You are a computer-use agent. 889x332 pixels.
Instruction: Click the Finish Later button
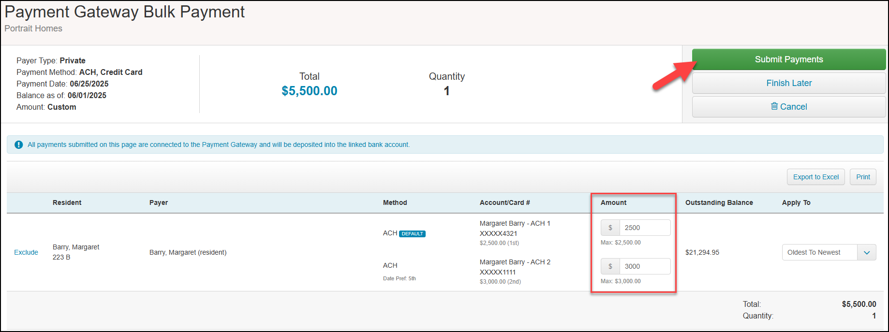(789, 83)
